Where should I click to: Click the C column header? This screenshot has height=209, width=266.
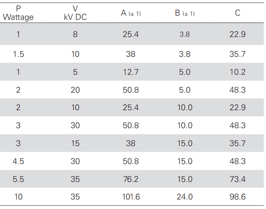tap(237, 13)
